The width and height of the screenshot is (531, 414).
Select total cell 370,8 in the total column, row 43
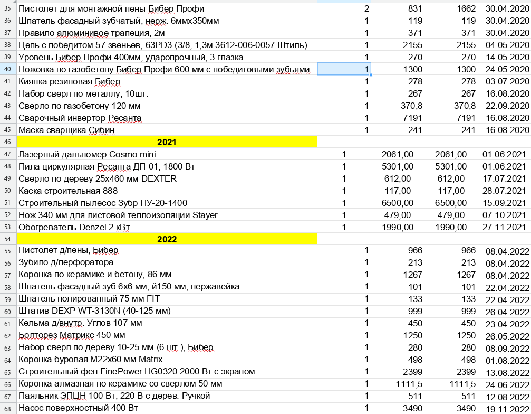point(451,106)
